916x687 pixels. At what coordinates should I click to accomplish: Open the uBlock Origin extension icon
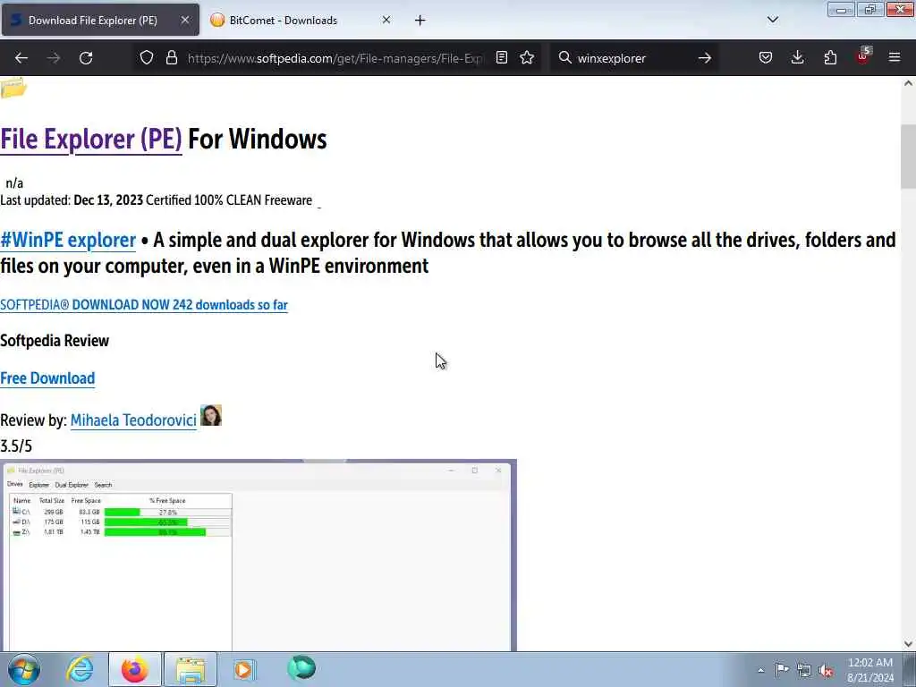pyautogui.click(x=863, y=56)
